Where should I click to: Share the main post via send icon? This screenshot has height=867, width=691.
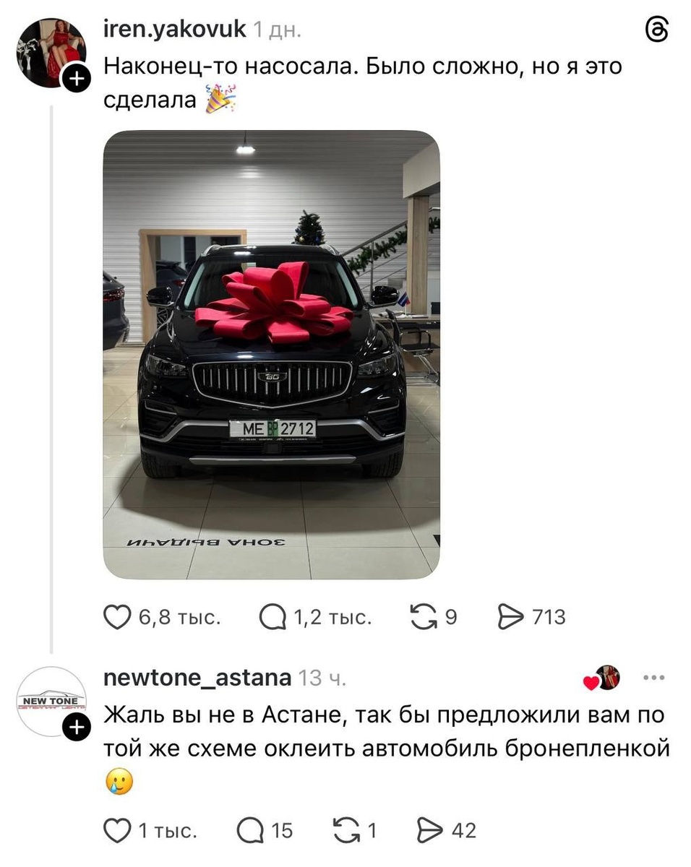coord(510,618)
